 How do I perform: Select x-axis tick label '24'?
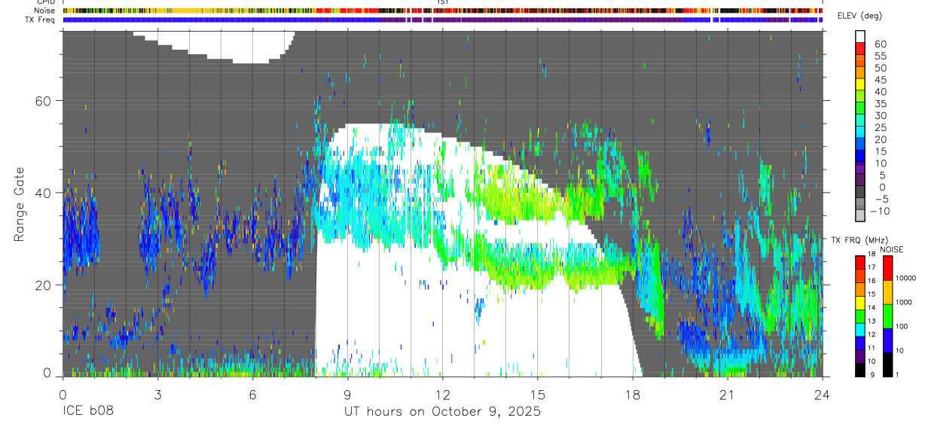point(822,395)
